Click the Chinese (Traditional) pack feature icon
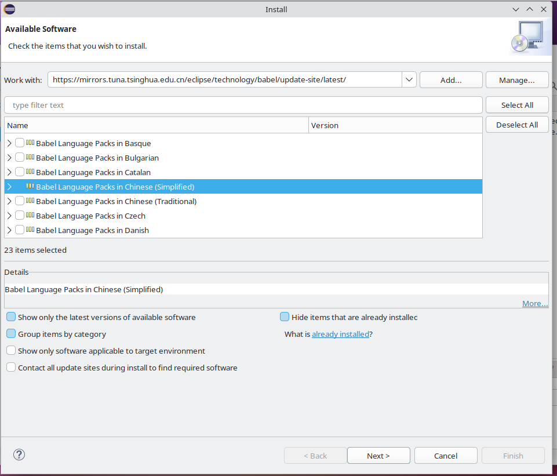 pyautogui.click(x=30, y=201)
